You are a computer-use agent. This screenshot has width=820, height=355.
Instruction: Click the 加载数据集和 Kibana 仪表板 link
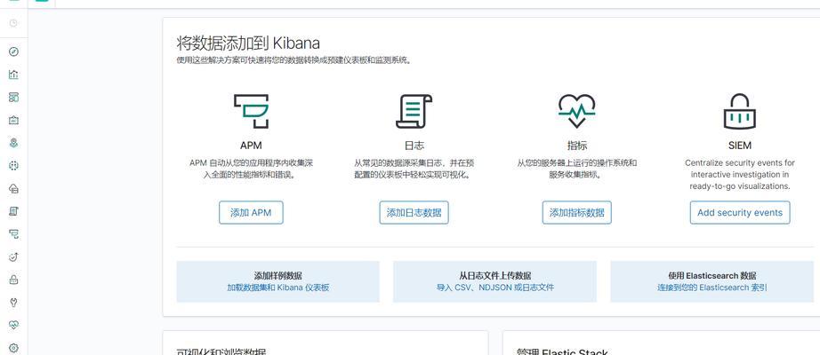click(x=277, y=288)
